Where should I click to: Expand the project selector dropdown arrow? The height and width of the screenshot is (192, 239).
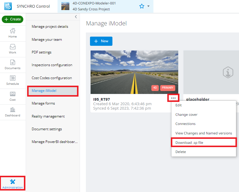148,6
